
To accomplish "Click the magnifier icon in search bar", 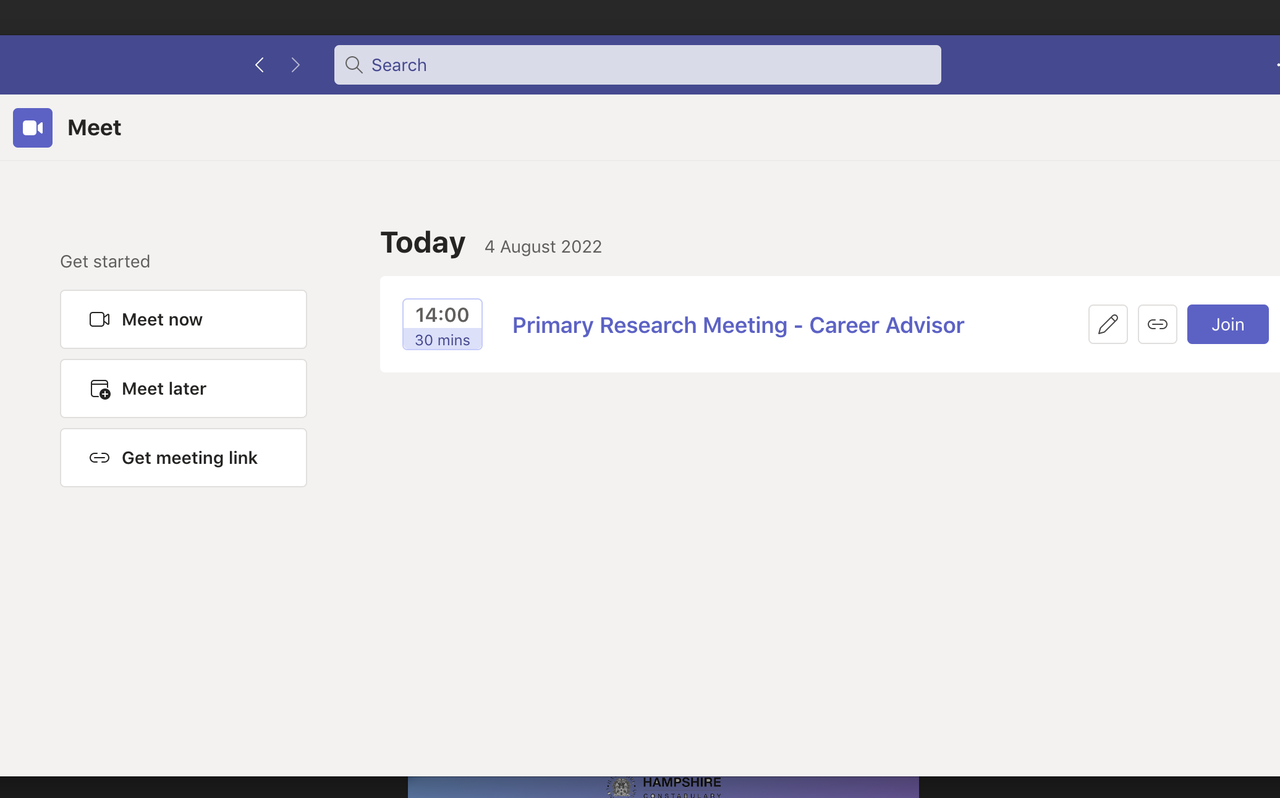I will 354,65.
